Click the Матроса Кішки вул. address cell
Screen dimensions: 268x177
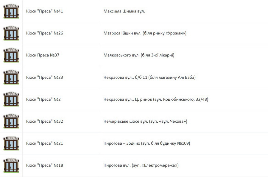pos(145,33)
